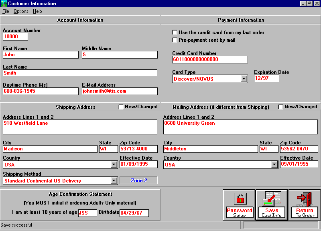Enable 'Use the credit card from my last order'
Screen dimensions: 321x231
pyautogui.click(x=175, y=32)
